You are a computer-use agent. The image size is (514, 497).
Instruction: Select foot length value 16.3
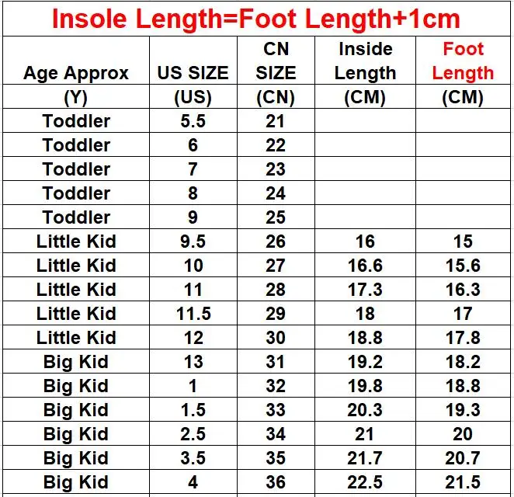(463, 290)
